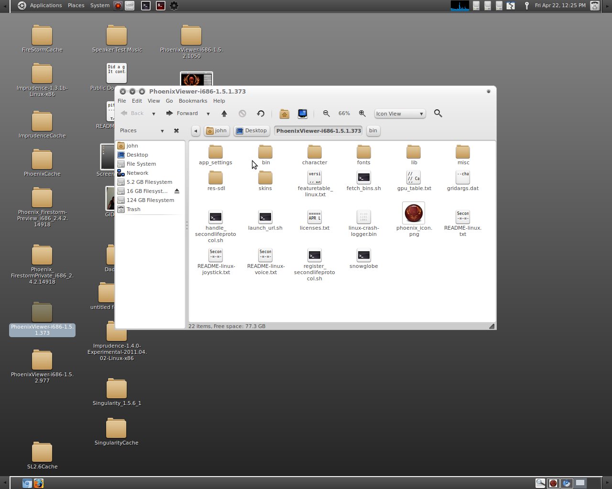Zoom in the file view
The height and width of the screenshot is (489, 612).
362,114
